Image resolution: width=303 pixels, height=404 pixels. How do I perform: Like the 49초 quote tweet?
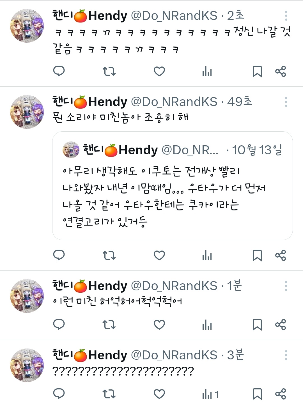pos(159,255)
